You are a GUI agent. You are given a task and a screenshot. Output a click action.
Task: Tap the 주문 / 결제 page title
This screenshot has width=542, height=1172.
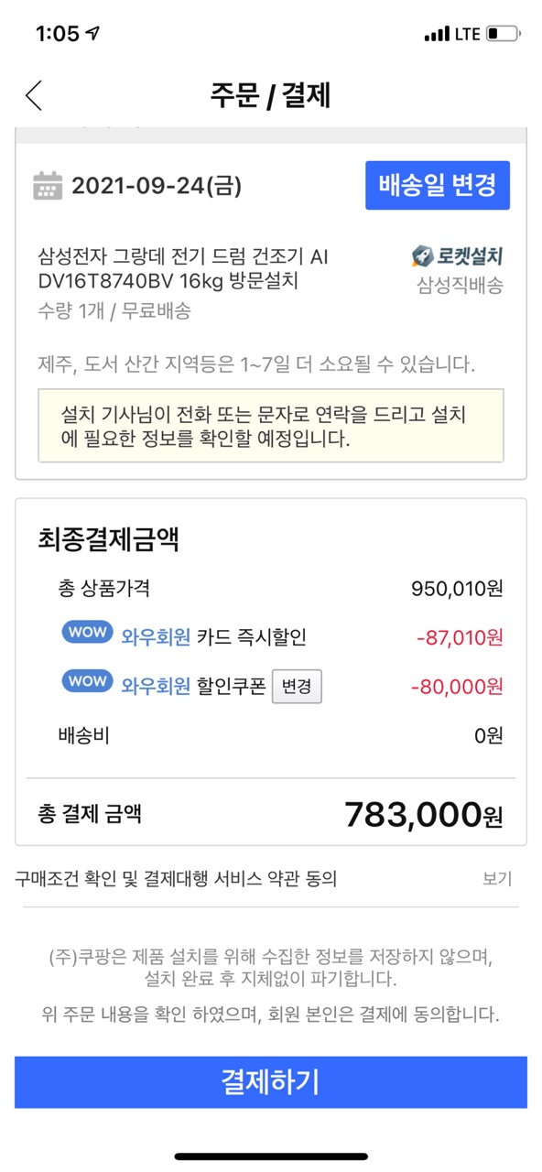(x=270, y=95)
